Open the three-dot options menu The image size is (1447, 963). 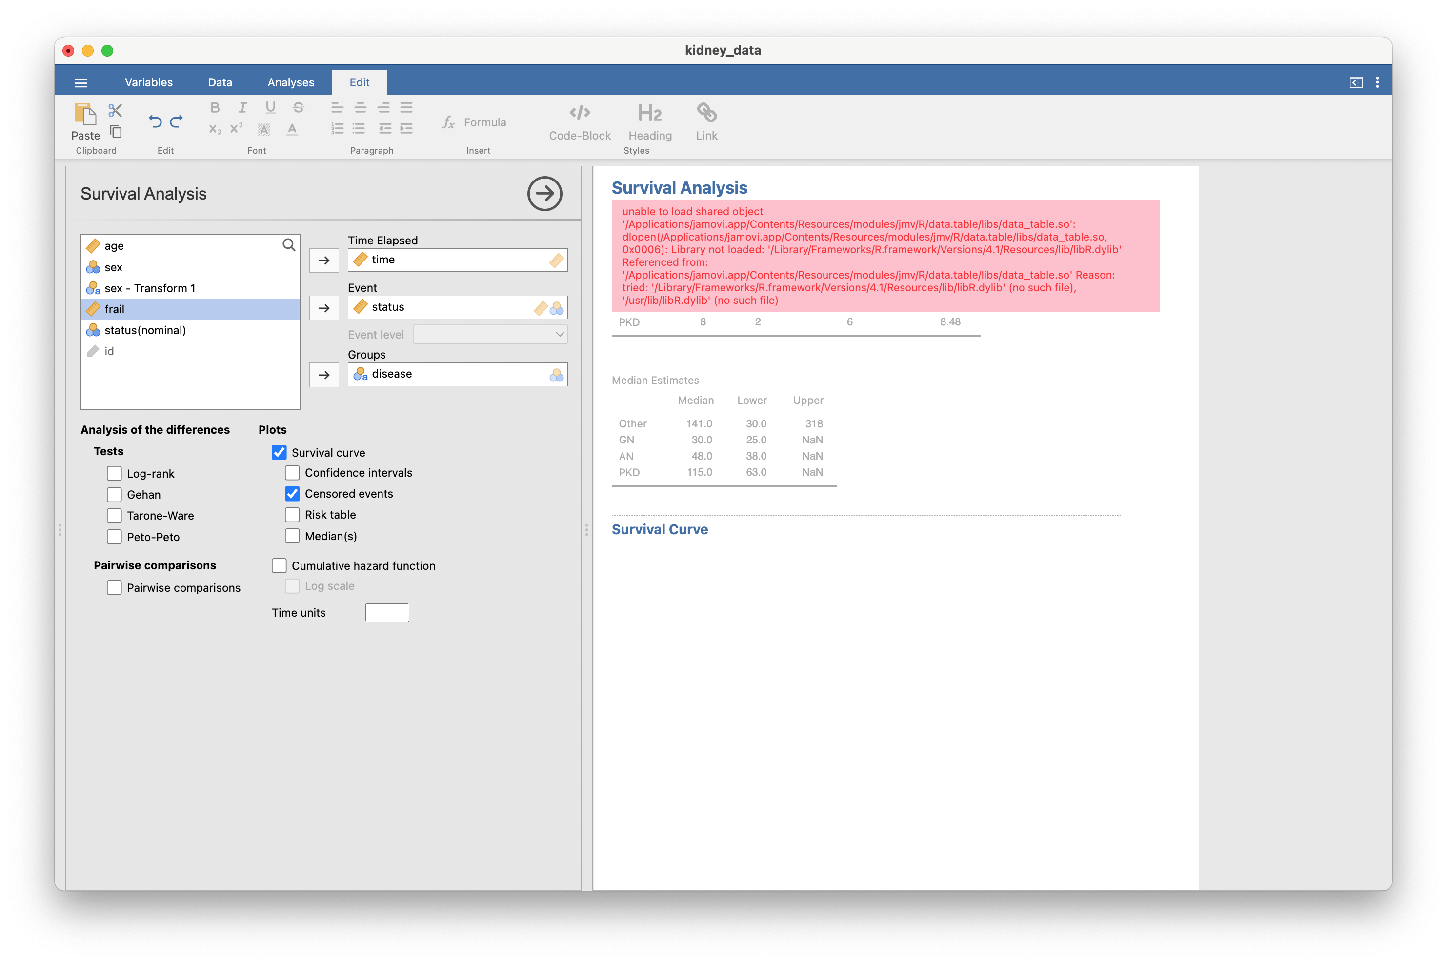(1378, 82)
